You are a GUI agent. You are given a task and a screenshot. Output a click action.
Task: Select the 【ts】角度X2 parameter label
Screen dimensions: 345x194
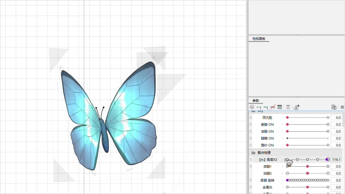coord(268,160)
